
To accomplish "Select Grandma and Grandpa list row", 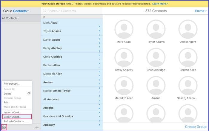I will click(x=72, y=116).
